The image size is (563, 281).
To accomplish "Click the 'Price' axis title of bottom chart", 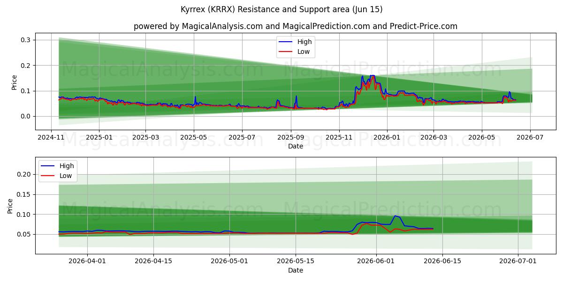I will 10,206.
